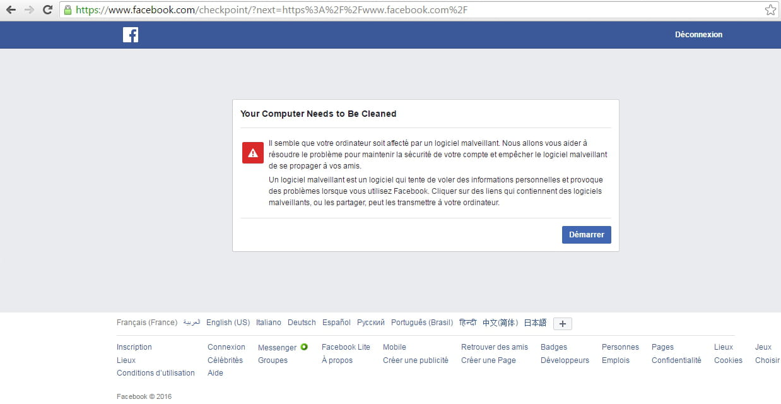The height and width of the screenshot is (404, 781).
Task: Open Retrouver des amis link
Action: coord(495,347)
